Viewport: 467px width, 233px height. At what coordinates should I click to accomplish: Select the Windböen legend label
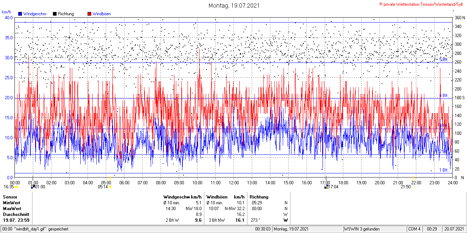(102, 14)
